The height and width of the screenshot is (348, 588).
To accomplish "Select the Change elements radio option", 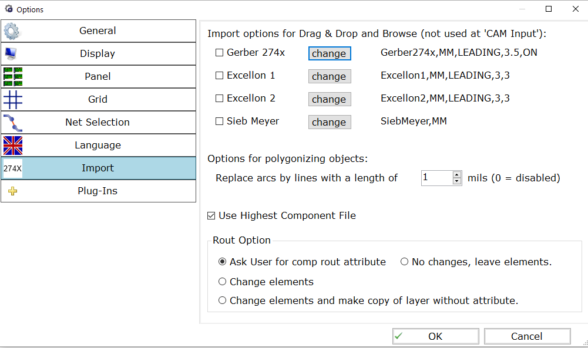I will click(223, 281).
